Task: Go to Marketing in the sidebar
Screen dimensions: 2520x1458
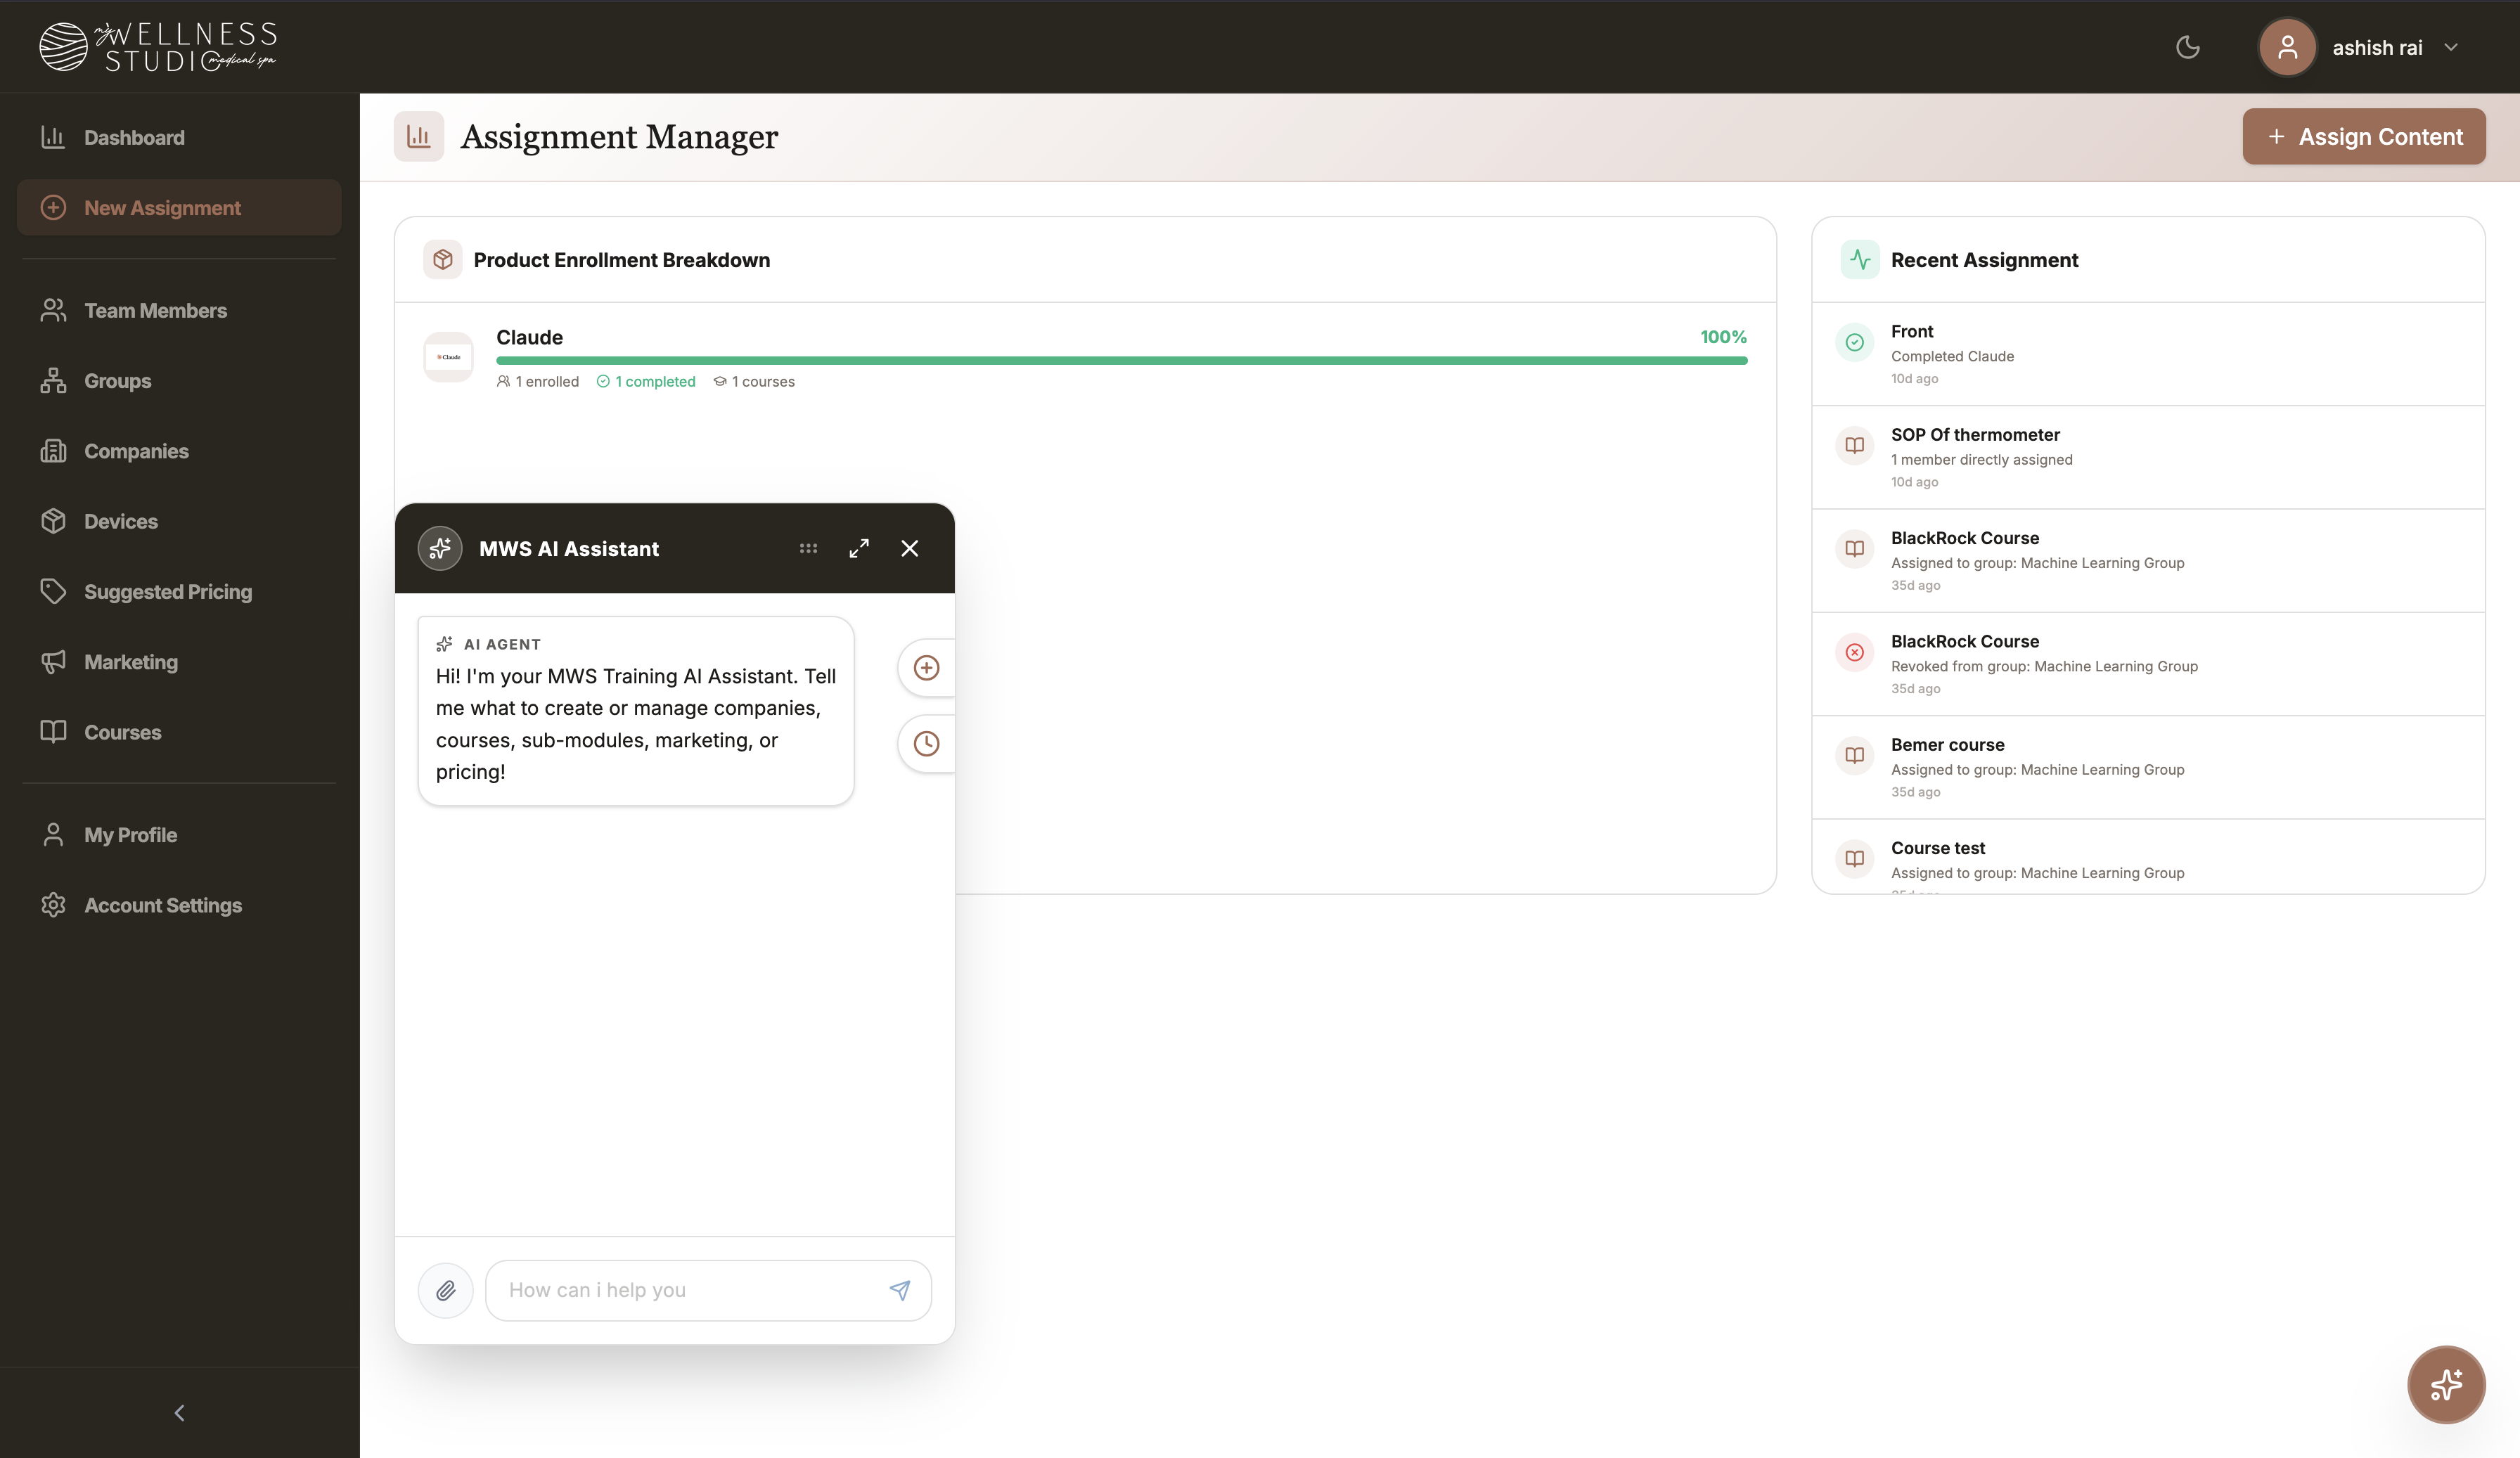Action: 179,661
